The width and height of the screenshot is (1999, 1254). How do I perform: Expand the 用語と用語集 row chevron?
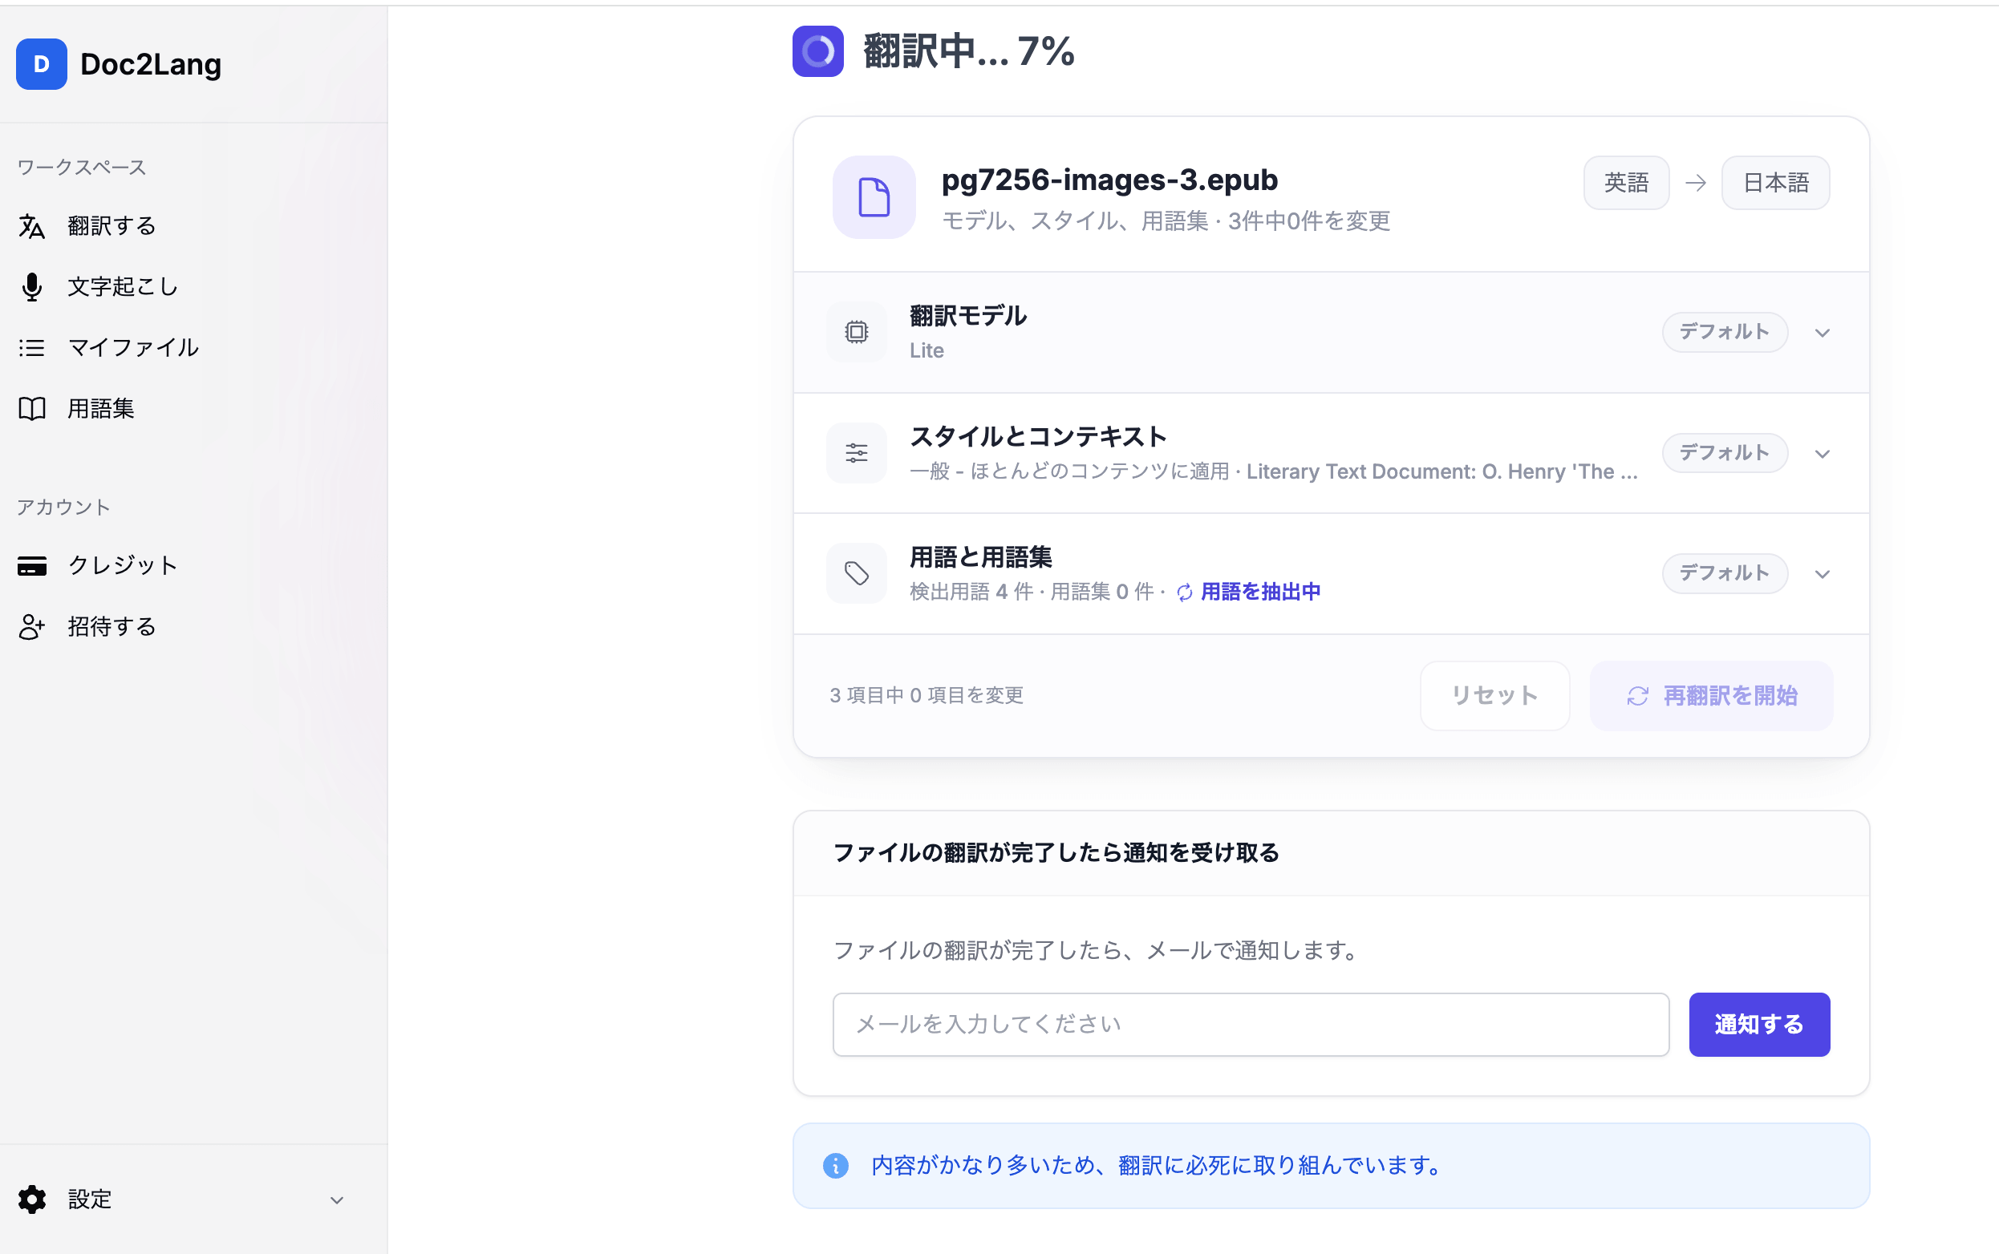coord(1823,574)
